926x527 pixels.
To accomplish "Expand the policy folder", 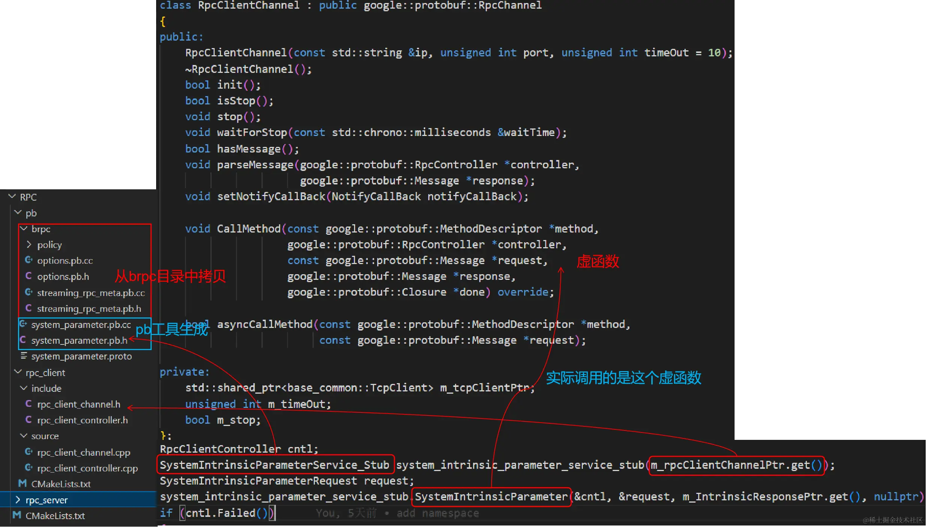I will (29, 245).
